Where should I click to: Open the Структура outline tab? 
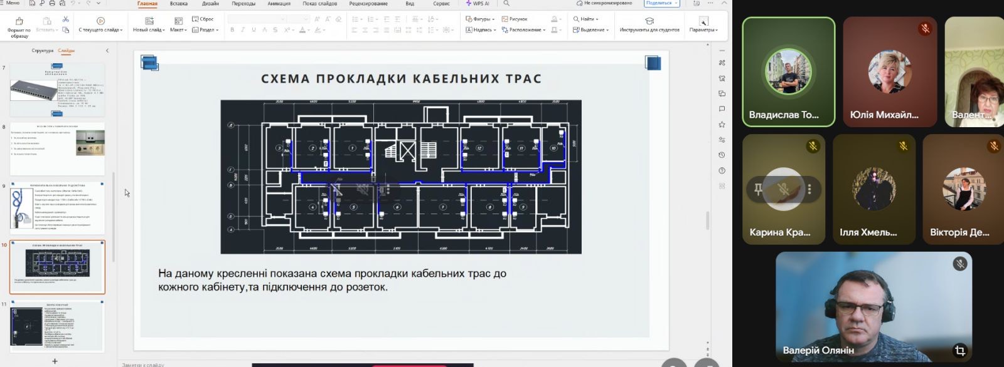43,51
